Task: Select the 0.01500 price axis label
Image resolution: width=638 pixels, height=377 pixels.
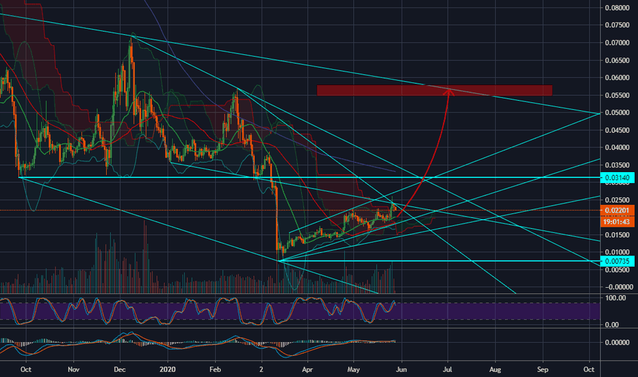Action: 617,235
